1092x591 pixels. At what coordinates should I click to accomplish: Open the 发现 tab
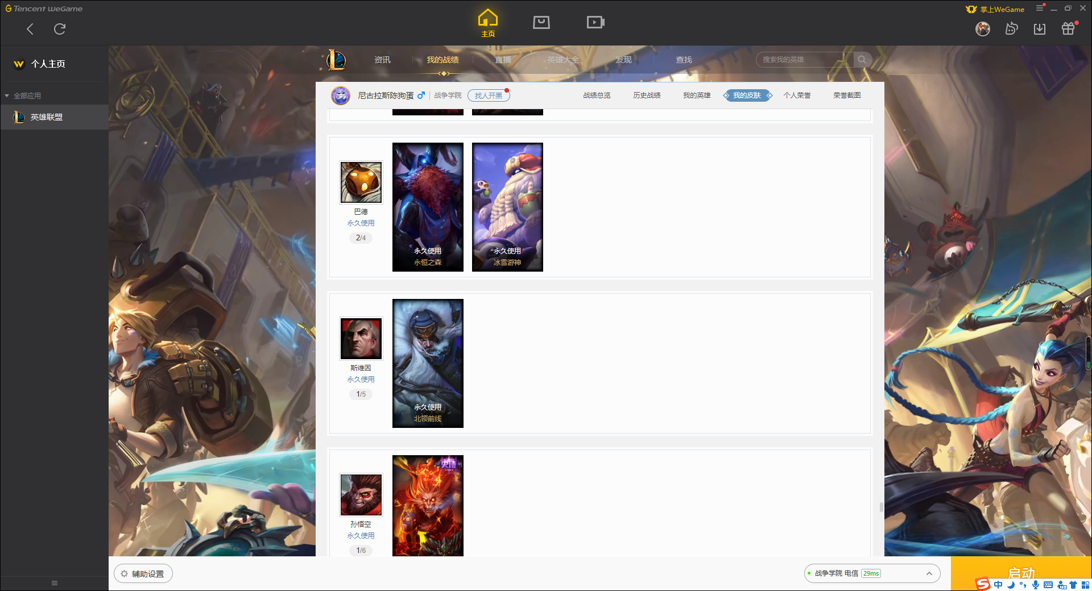623,60
